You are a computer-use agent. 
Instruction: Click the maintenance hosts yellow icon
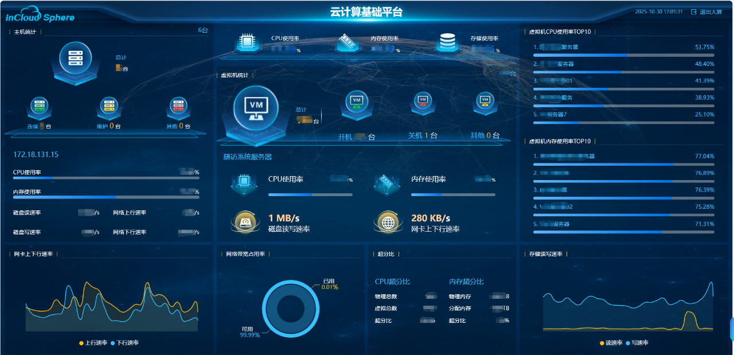(x=108, y=106)
